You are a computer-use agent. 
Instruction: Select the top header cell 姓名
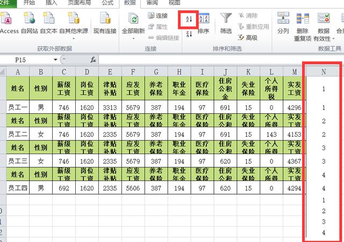18,88
